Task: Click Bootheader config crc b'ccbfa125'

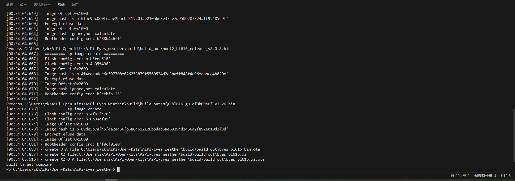Action: (x=83, y=94)
